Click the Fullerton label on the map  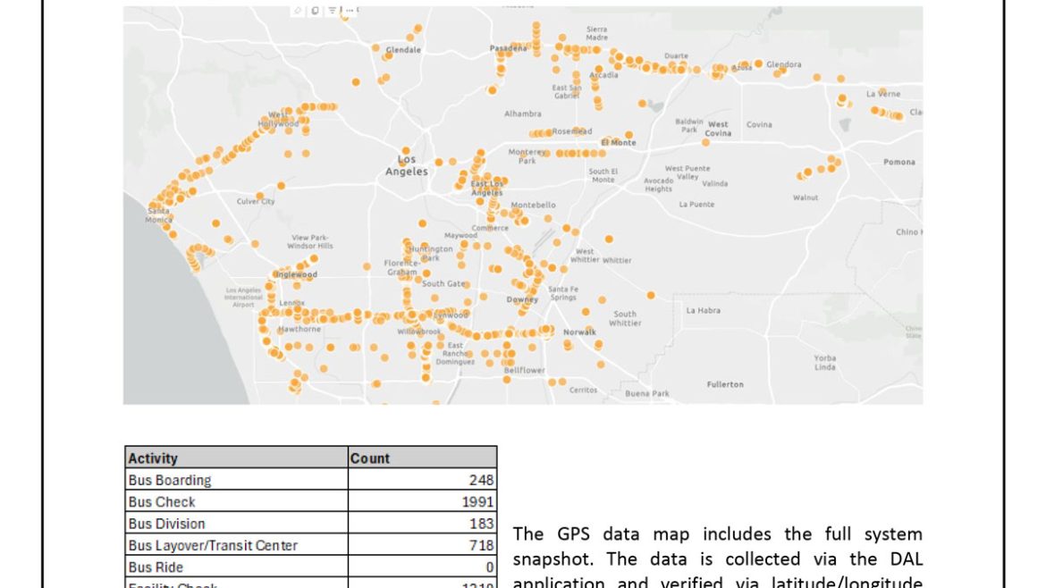point(724,384)
